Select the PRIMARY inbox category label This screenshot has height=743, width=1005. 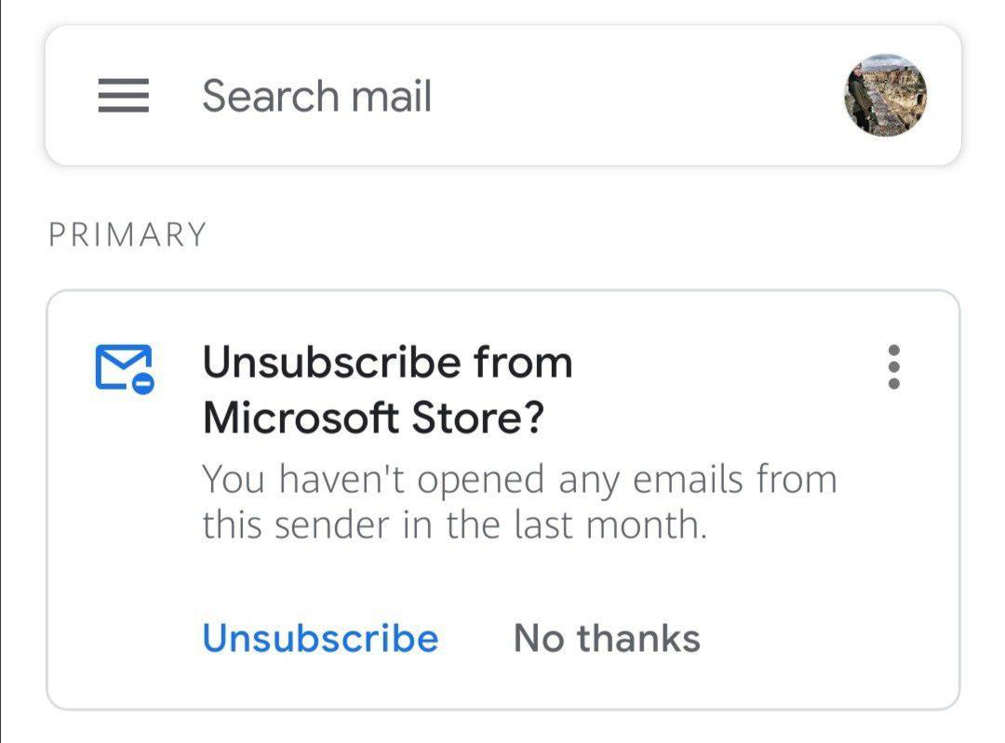click(127, 235)
